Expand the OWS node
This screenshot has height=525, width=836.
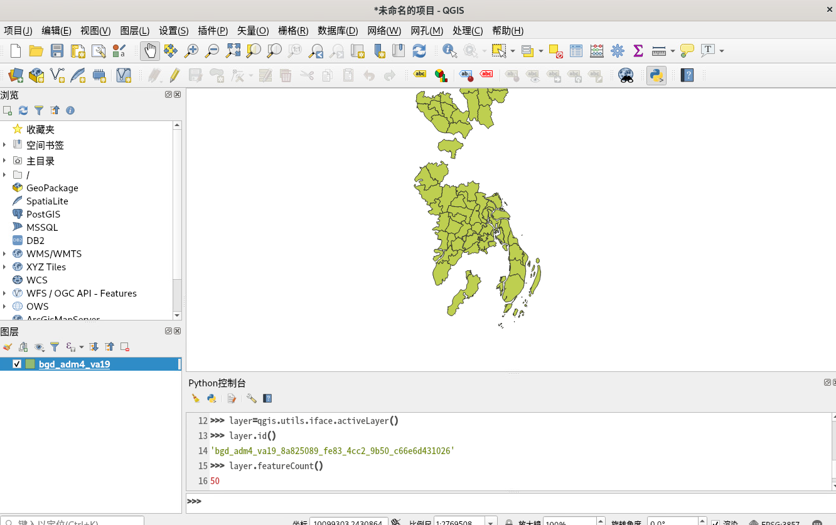click(x=4, y=307)
